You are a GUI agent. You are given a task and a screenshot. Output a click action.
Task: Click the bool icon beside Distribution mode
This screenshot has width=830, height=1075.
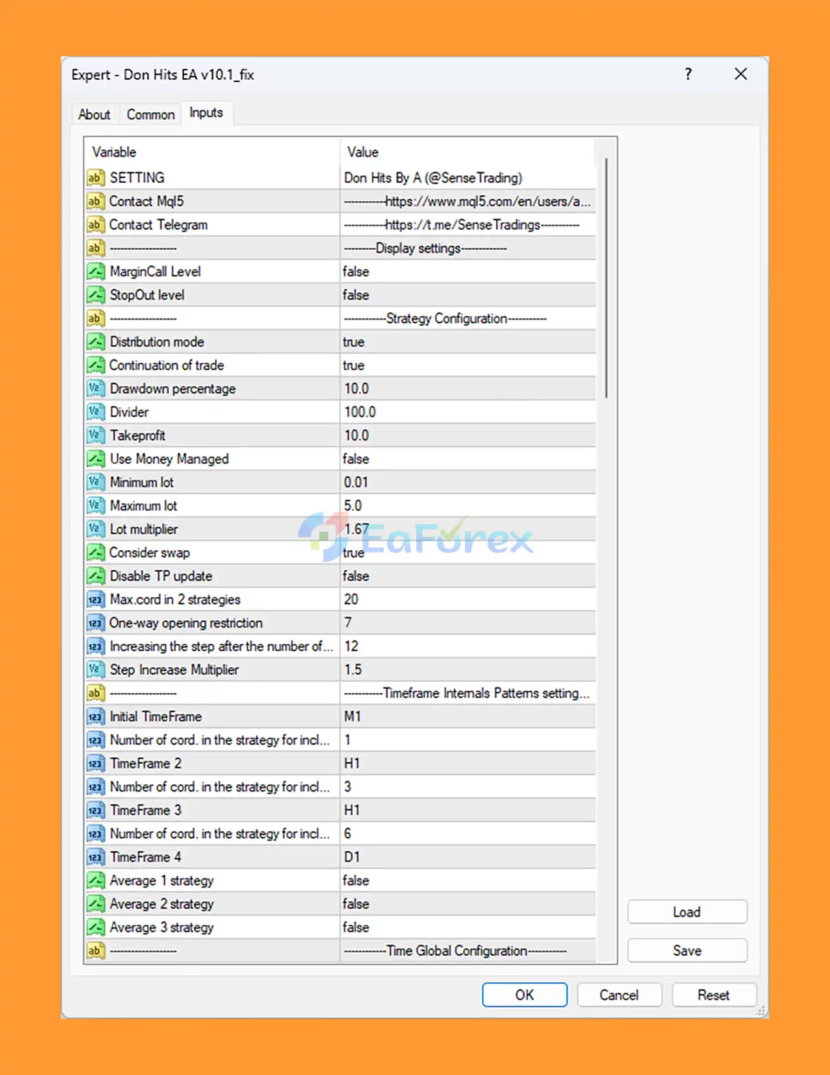pos(95,341)
